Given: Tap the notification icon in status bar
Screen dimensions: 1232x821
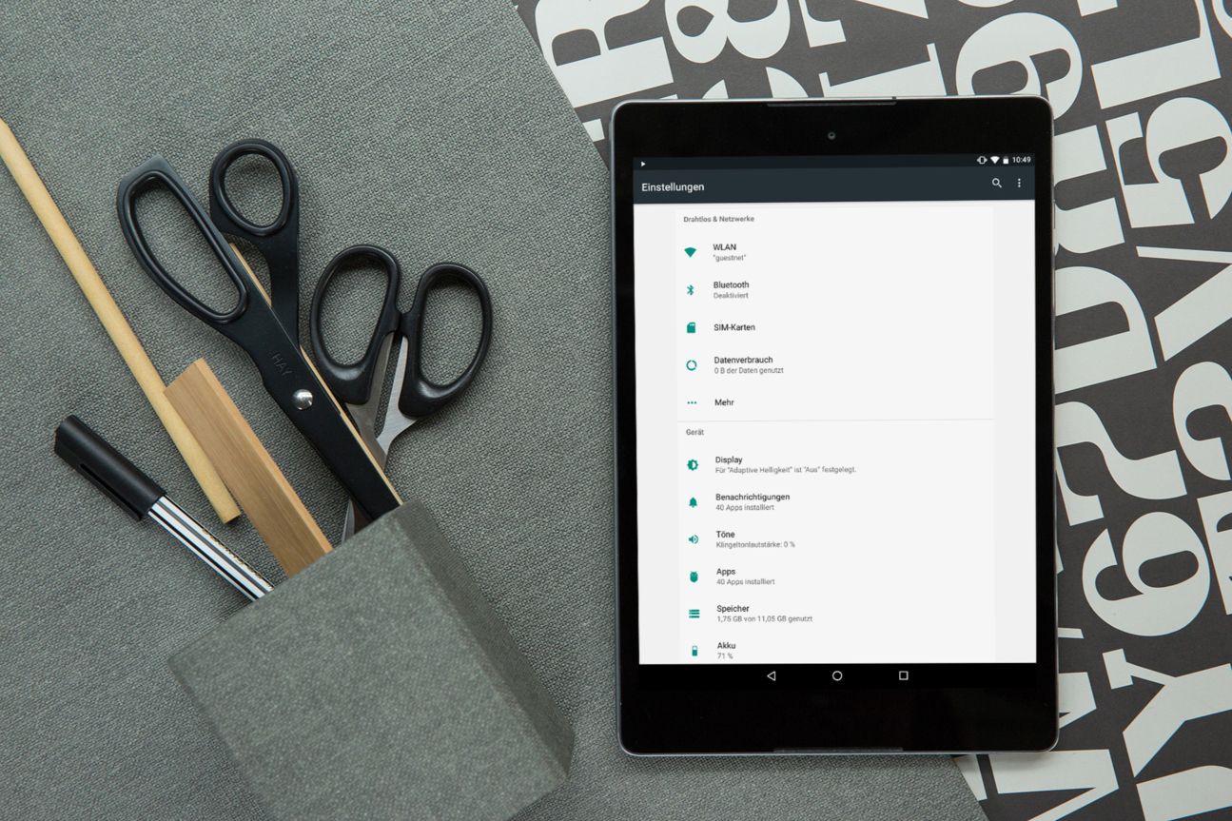Looking at the screenshot, I should click(x=643, y=164).
